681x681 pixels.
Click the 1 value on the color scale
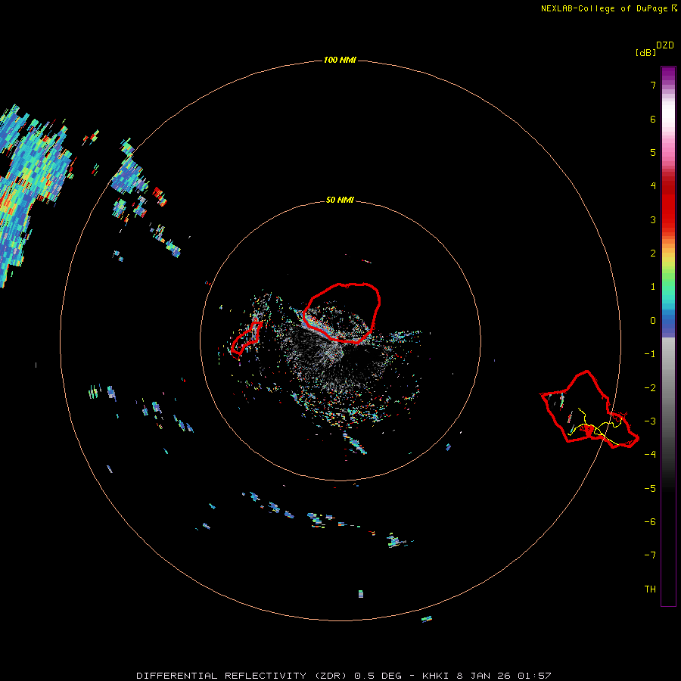point(653,287)
